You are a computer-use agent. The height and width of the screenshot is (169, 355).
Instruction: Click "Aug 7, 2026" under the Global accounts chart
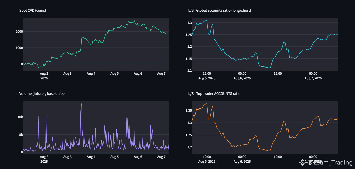pyautogui.click(x=313, y=78)
